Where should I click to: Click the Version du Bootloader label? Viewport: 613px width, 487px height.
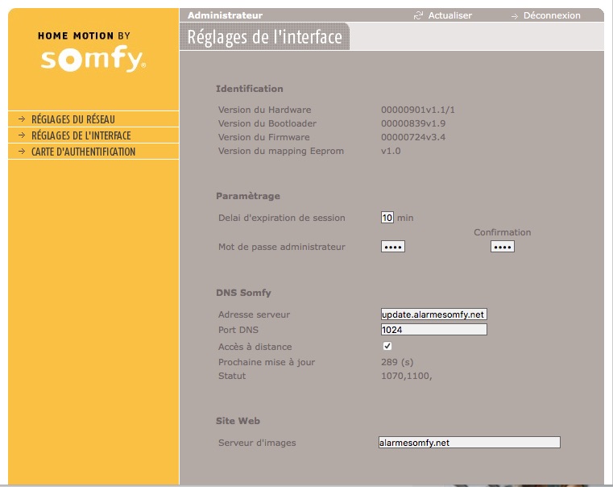(x=267, y=123)
